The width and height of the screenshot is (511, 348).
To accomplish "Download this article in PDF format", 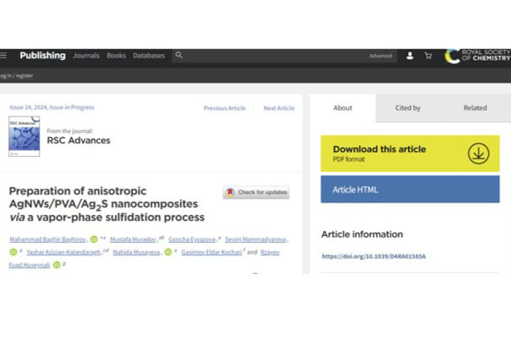I will [410, 154].
